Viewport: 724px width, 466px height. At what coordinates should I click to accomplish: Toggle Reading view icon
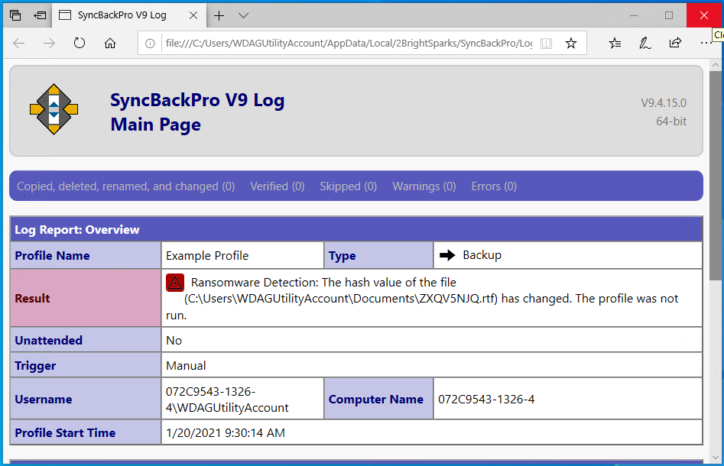(x=546, y=44)
